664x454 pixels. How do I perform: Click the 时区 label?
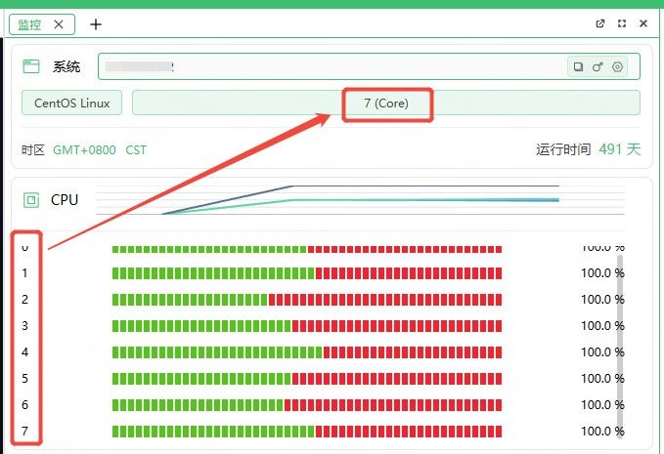(x=33, y=150)
